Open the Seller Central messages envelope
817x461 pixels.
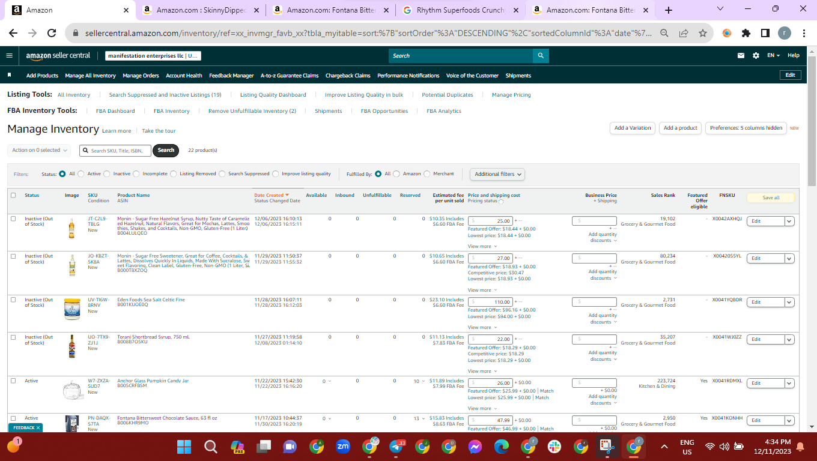pos(741,55)
